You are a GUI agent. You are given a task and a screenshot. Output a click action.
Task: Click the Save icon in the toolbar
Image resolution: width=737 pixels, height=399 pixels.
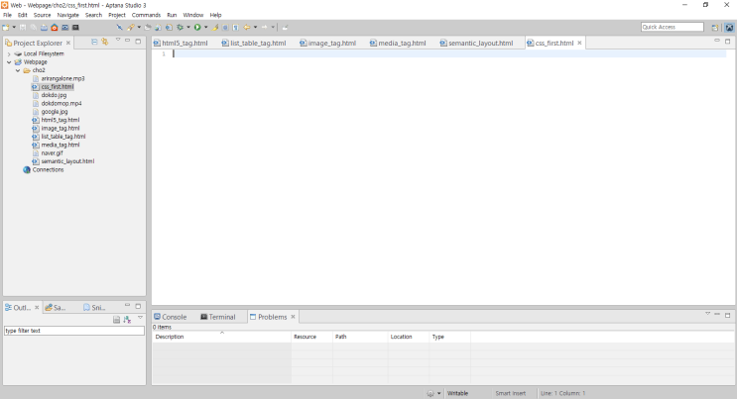point(22,27)
